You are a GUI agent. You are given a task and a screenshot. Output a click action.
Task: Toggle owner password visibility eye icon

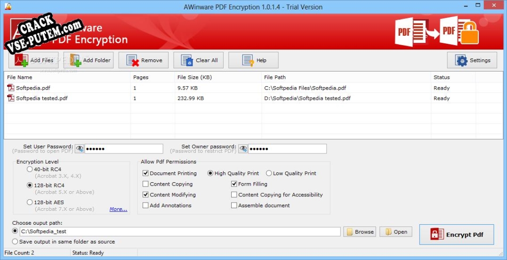pyautogui.click(x=243, y=149)
